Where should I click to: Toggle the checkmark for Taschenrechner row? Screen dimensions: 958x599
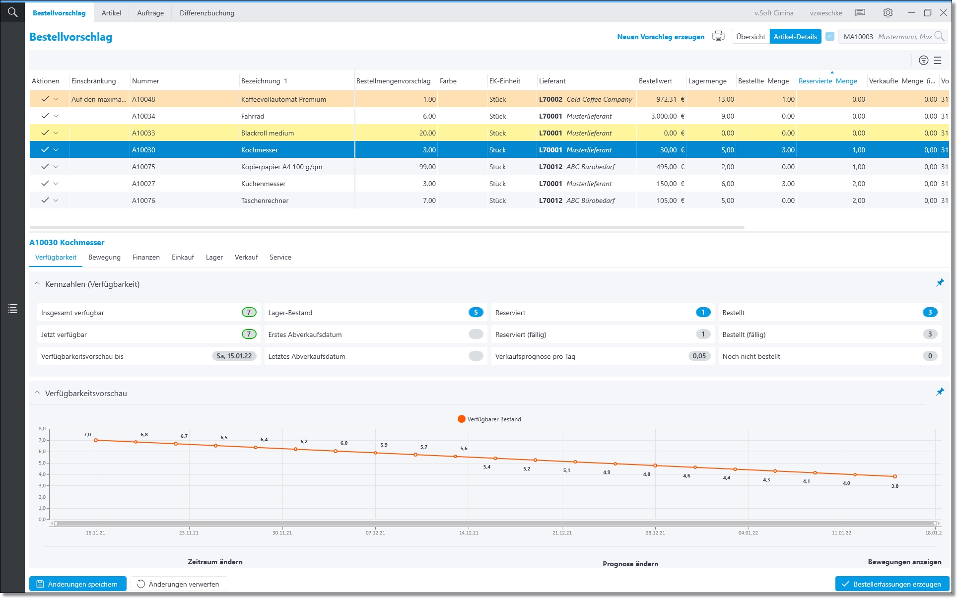45,200
